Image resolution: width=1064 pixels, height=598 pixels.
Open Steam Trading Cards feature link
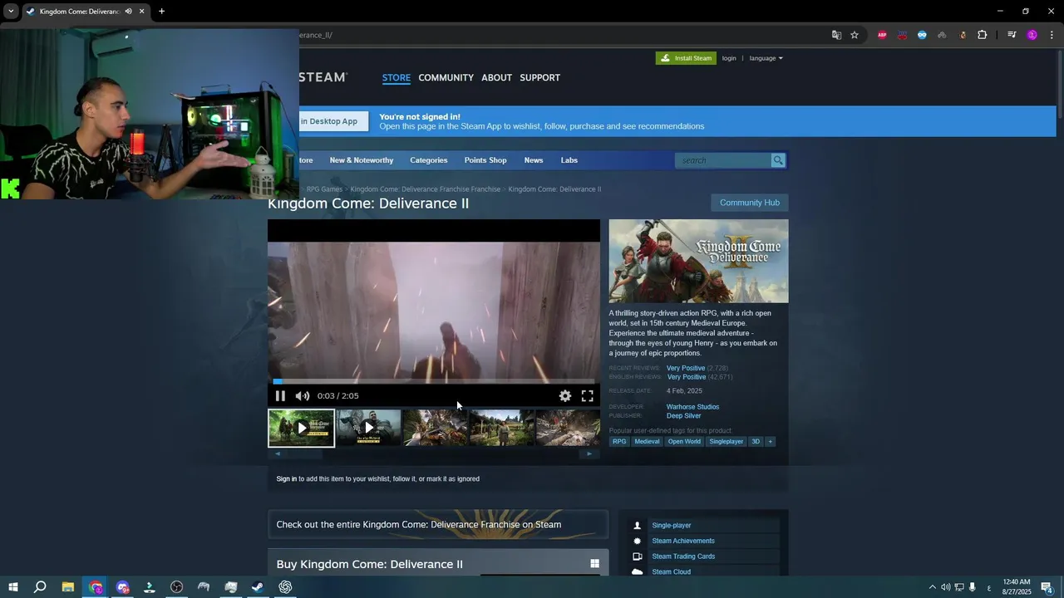click(683, 556)
